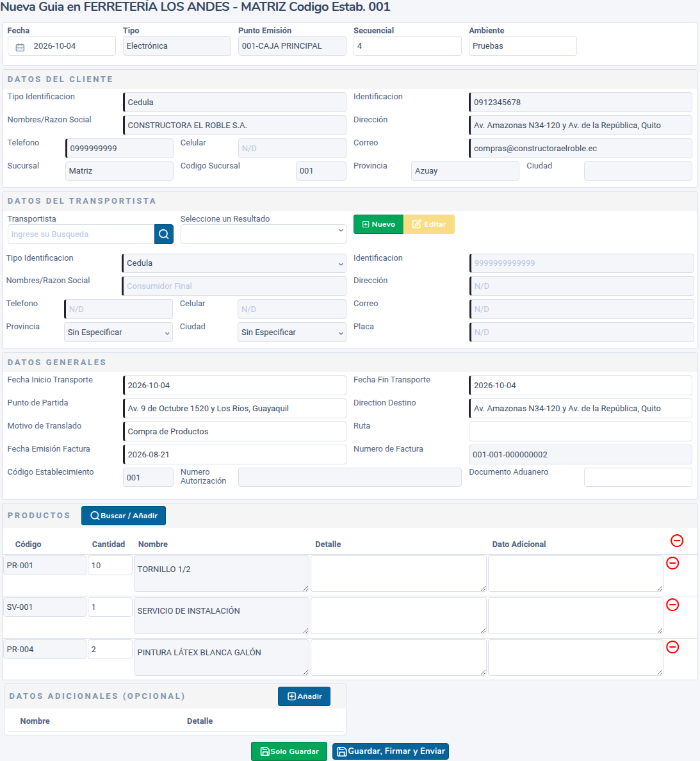
Task: Click Añadir in Datos Adicionales section
Action: pyautogui.click(x=304, y=696)
